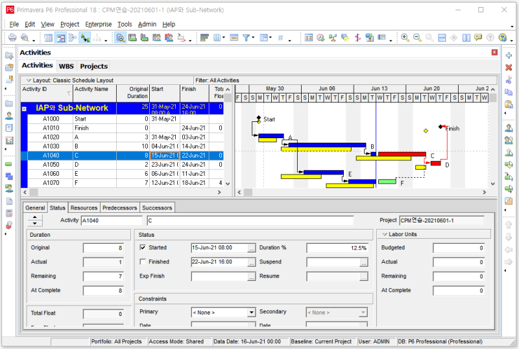Show the Activity Usage Spreadsheet

point(132,38)
